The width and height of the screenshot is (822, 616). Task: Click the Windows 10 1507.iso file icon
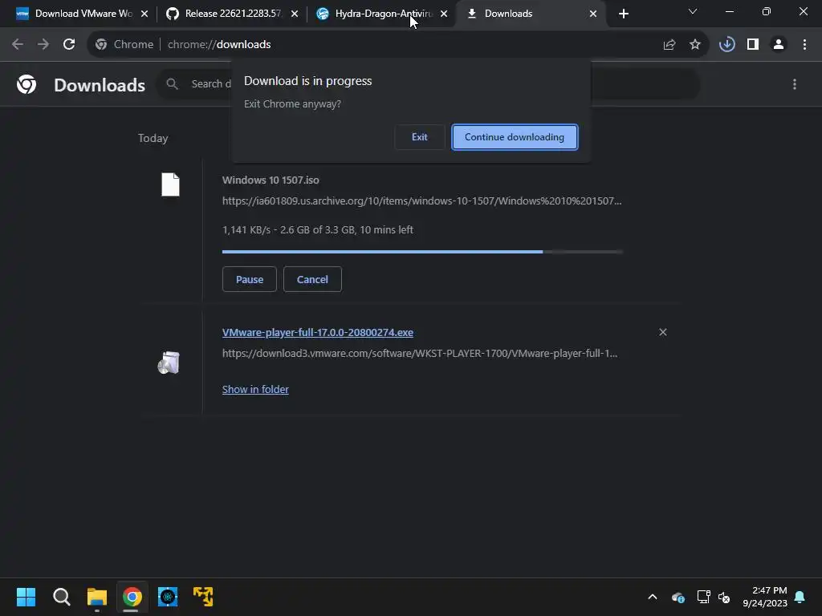click(170, 184)
